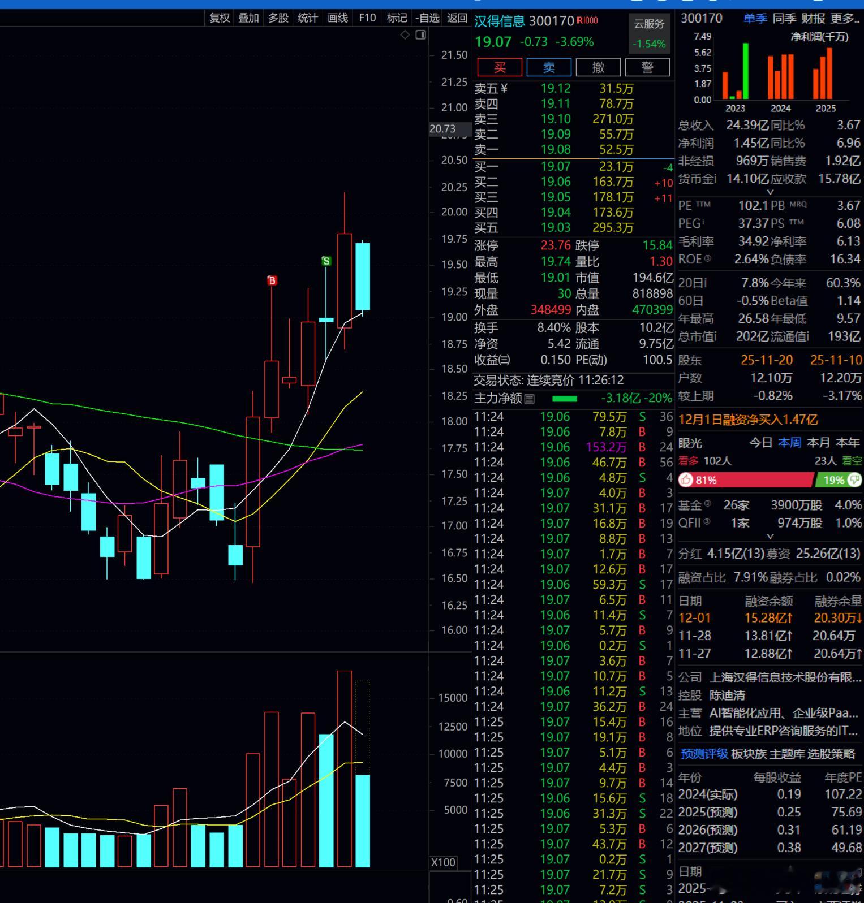864x903 pixels.
Task: Click the purple 153.2万 trade volume
Action: (606, 447)
